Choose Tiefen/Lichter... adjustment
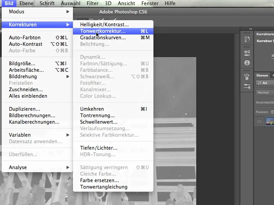This screenshot has width=274, height=205. (x=113, y=148)
